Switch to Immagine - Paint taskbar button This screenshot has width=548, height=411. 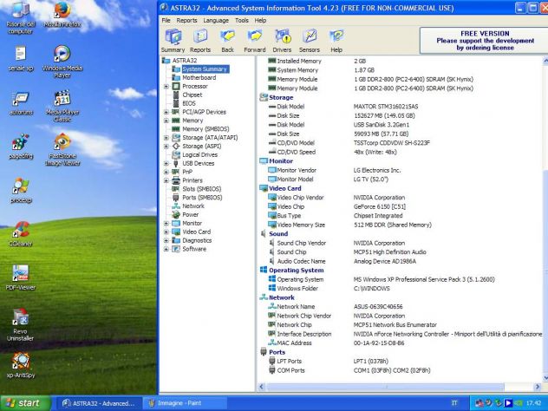(x=185, y=403)
